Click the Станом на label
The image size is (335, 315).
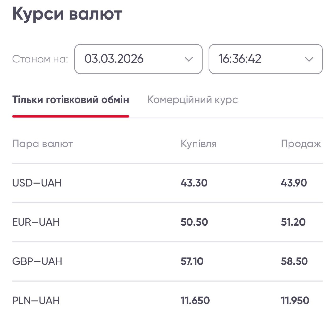(40, 59)
